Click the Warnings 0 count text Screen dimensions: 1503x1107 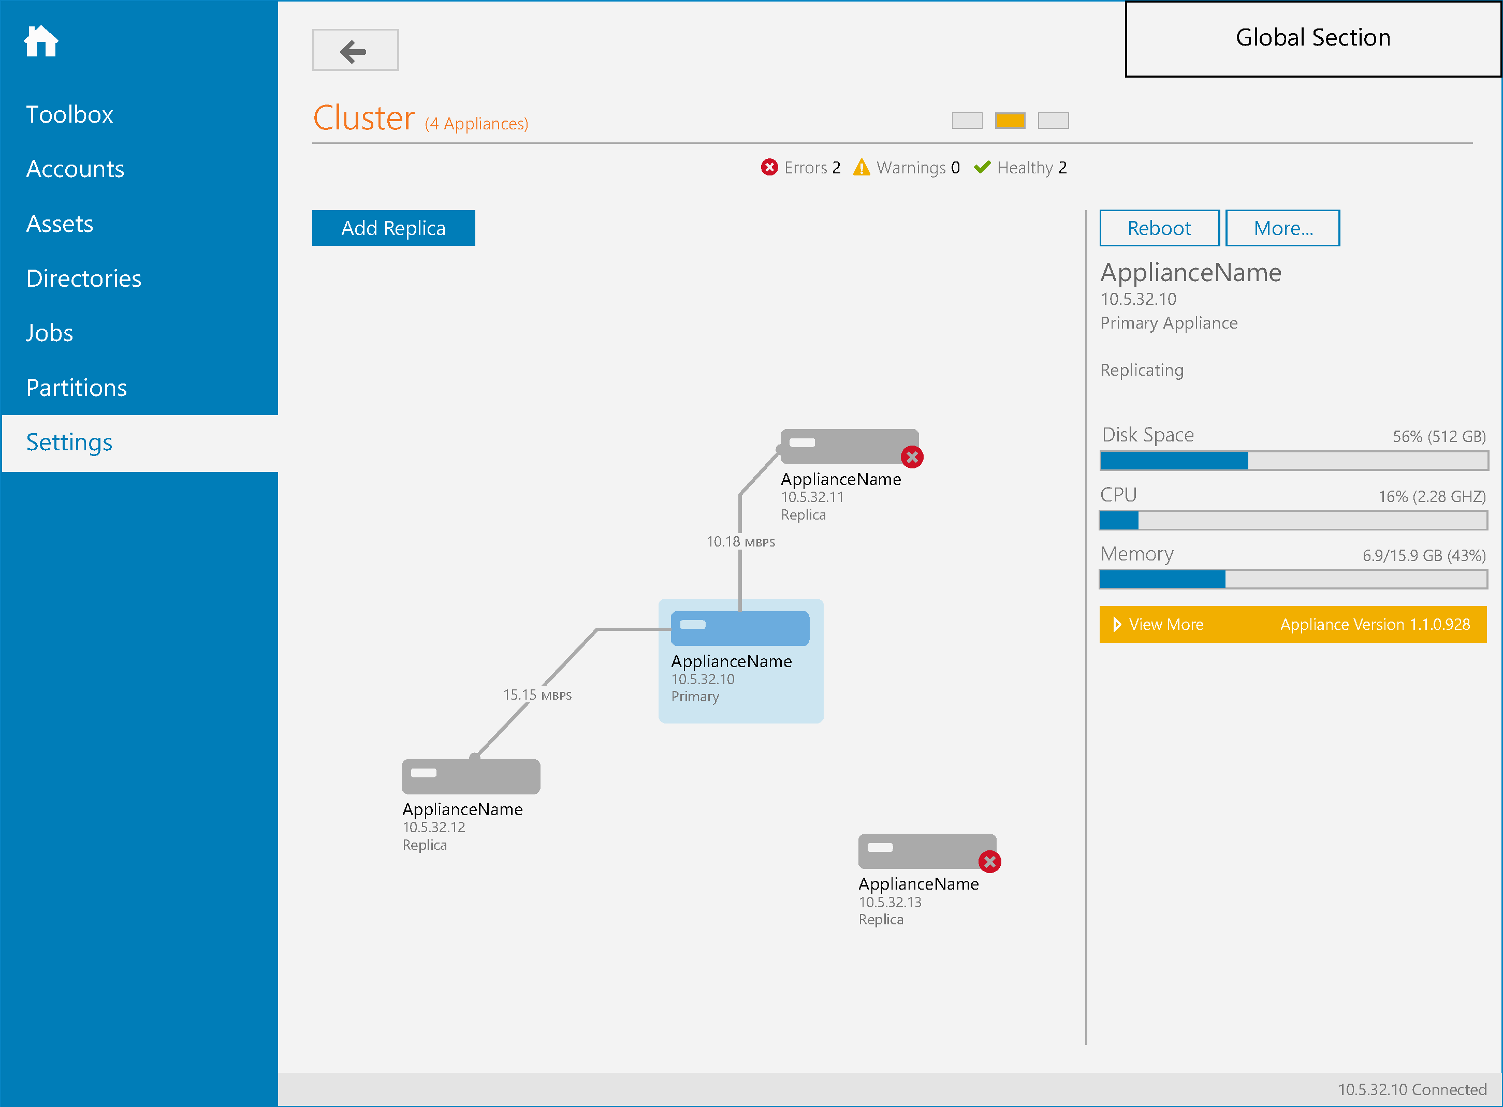tap(918, 168)
